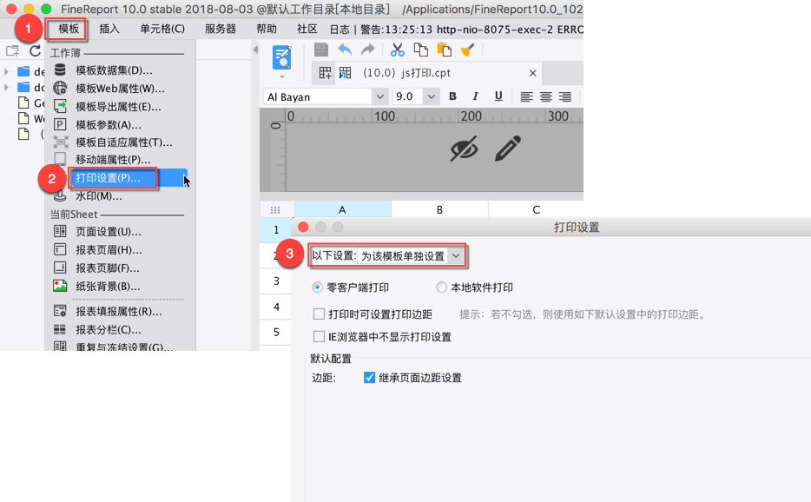This screenshot has width=811, height=502.
Task: Open the 帮助 menu
Action: [267, 29]
